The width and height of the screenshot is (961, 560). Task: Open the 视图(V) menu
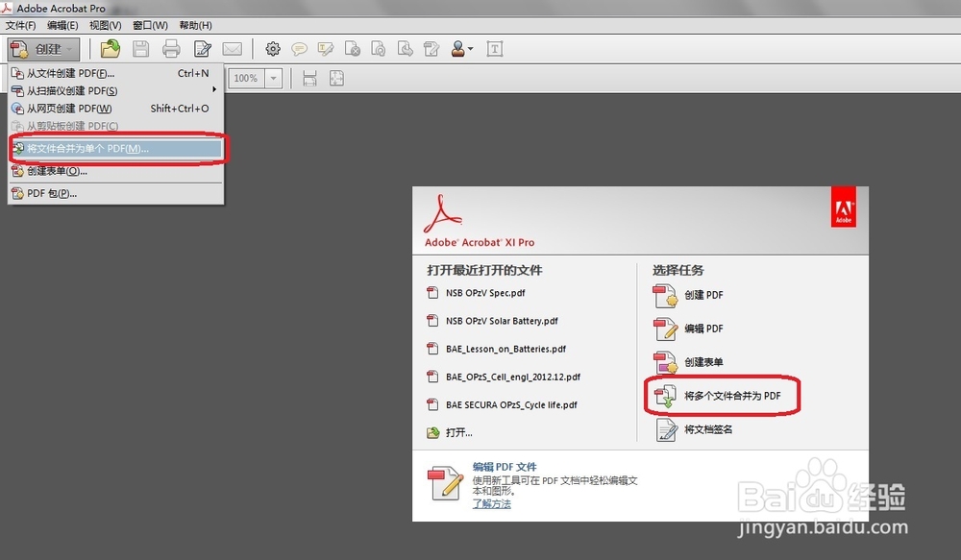point(106,25)
